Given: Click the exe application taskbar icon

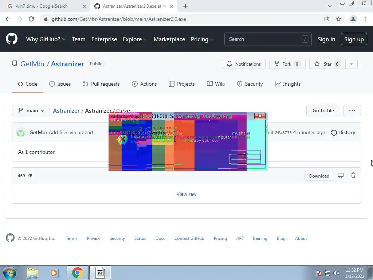Looking at the screenshot, I should tap(100, 273).
